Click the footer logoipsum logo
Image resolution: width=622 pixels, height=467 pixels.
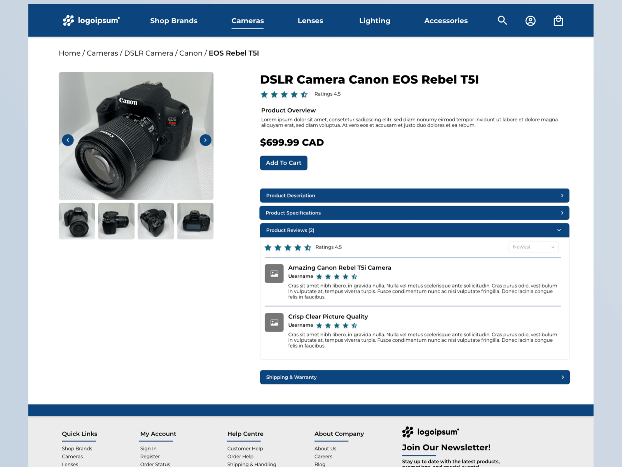[430, 432]
